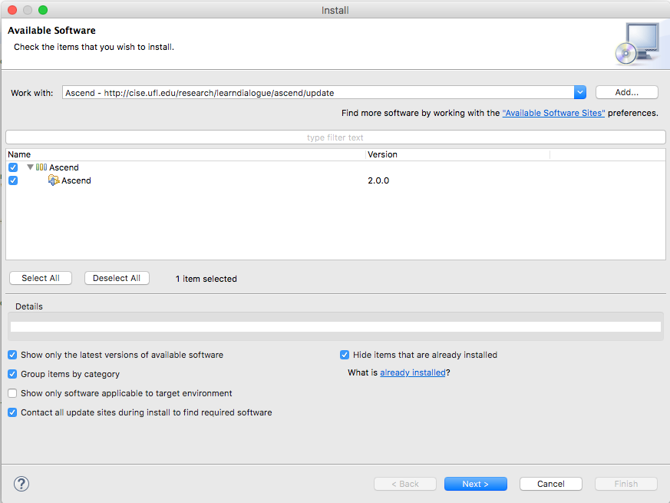
Task: Open the already installed link
Action: (412, 372)
